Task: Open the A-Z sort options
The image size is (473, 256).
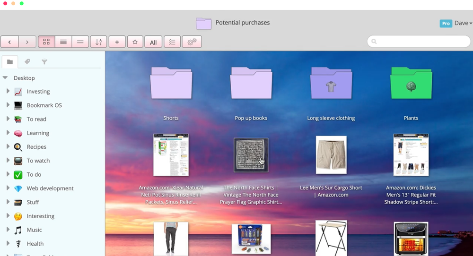Action: tap(99, 42)
